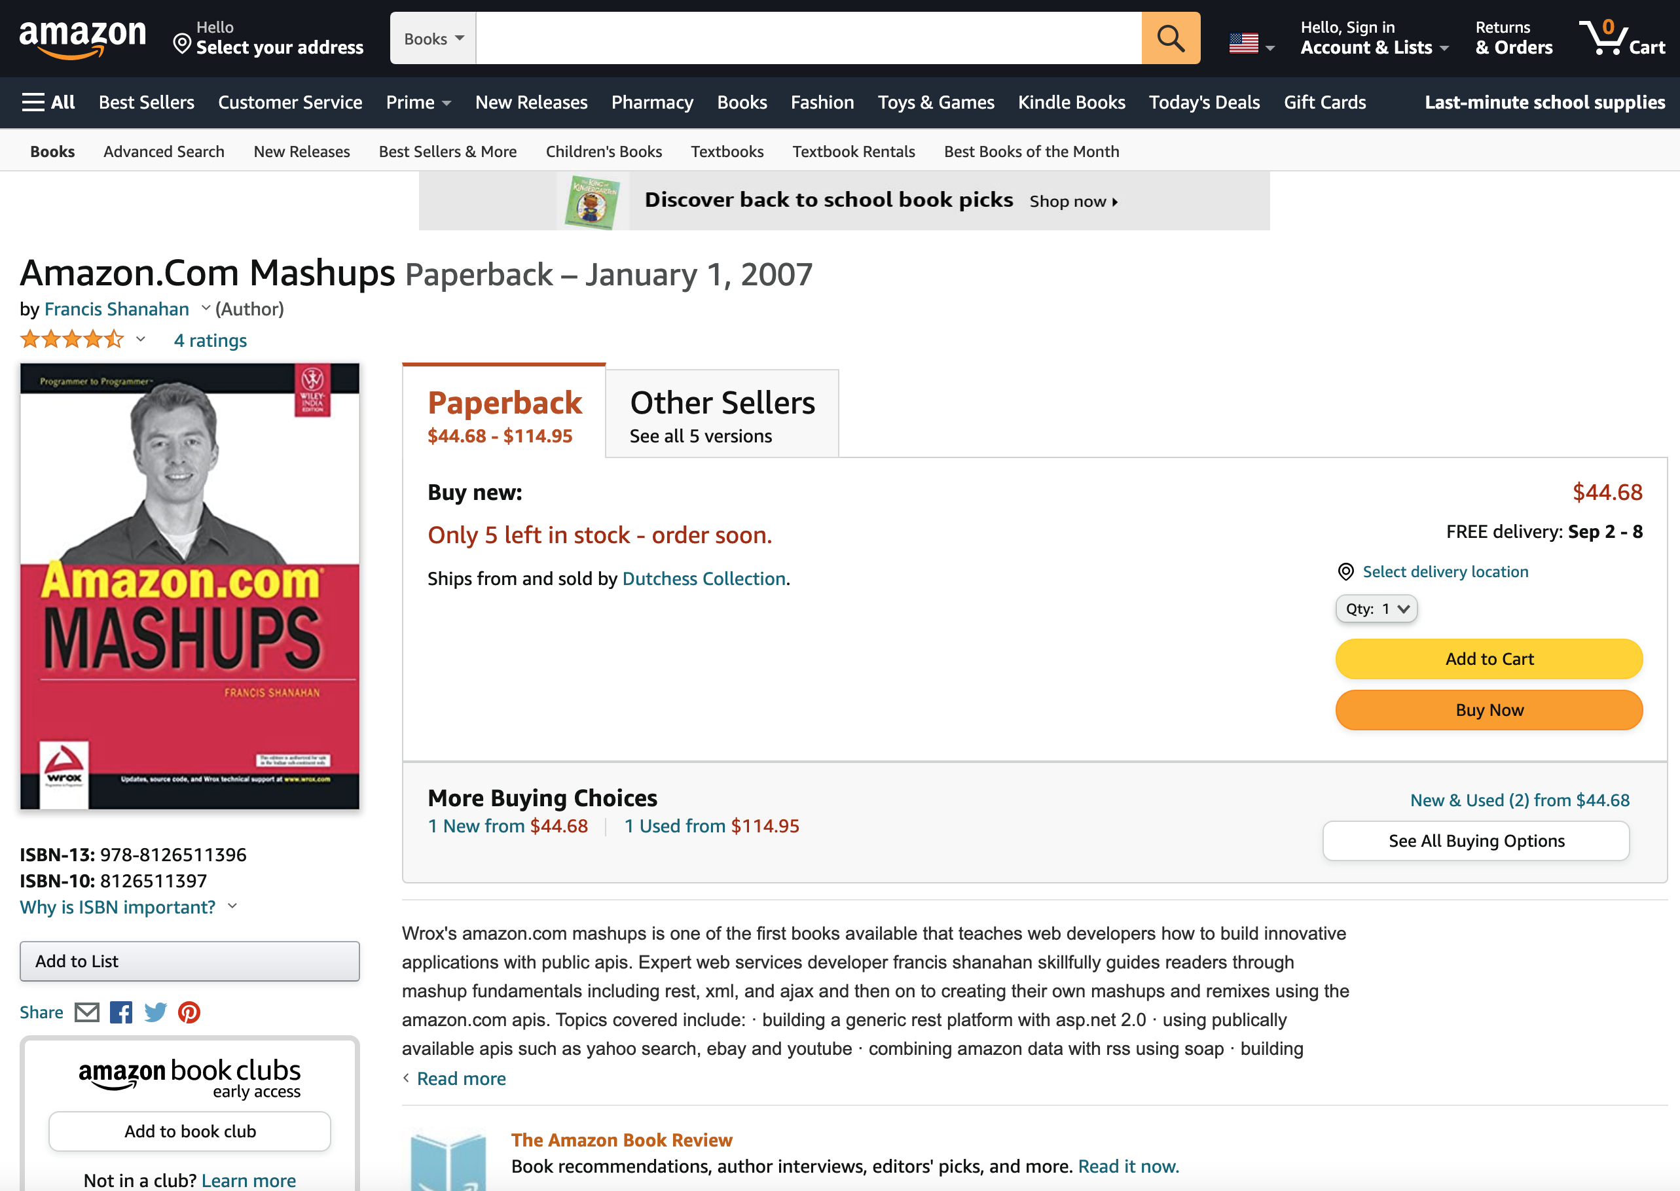Click the Amazon logo
Image resolution: width=1680 pixels, height=1191 pixels.
point(82,38)
